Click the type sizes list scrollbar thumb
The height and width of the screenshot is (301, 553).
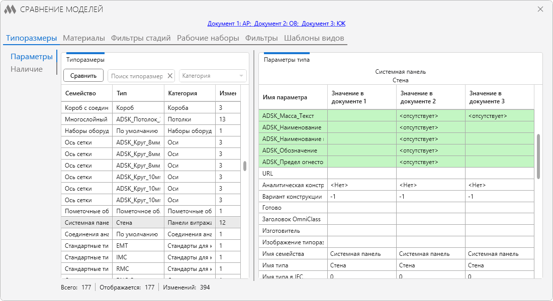pyautogui.click(x=245, y=166)
